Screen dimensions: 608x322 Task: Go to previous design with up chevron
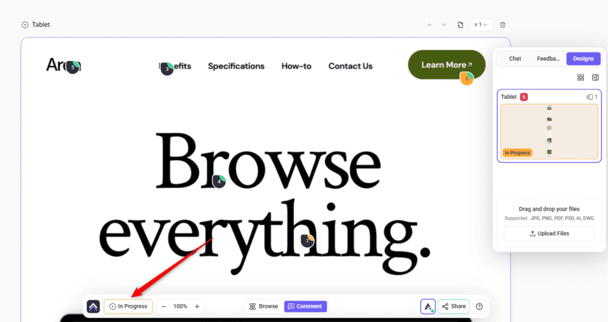(429, 25)
